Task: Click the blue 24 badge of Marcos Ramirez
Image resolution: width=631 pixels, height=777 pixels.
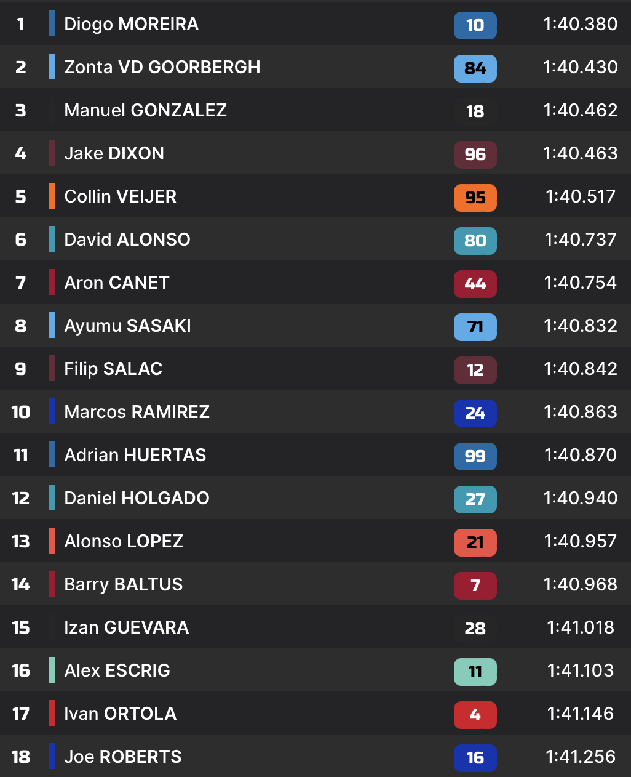Action: (x=475, y=413)
